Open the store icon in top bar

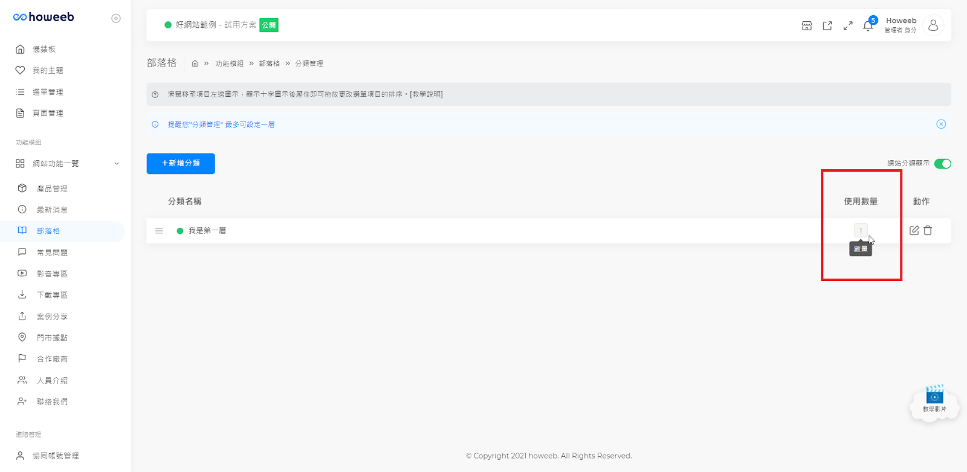(x=807, y=25)
